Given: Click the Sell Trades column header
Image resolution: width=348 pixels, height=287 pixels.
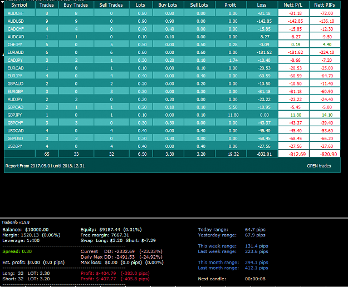Looking at the screenshot, I should tap(111, 5).
